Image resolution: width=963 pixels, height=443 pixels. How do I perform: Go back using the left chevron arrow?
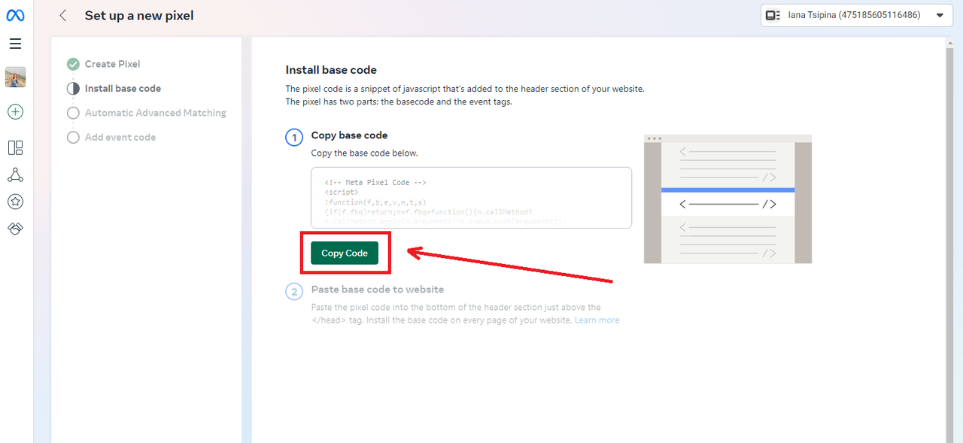[63, 15]
